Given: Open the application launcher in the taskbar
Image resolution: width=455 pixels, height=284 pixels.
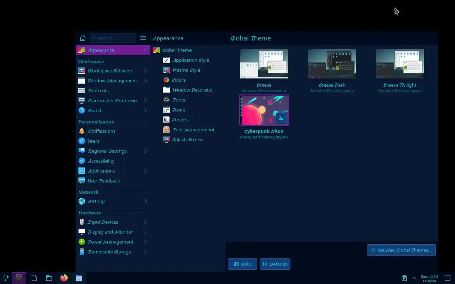Looking at the screenshot, I should tap(6, 278).
